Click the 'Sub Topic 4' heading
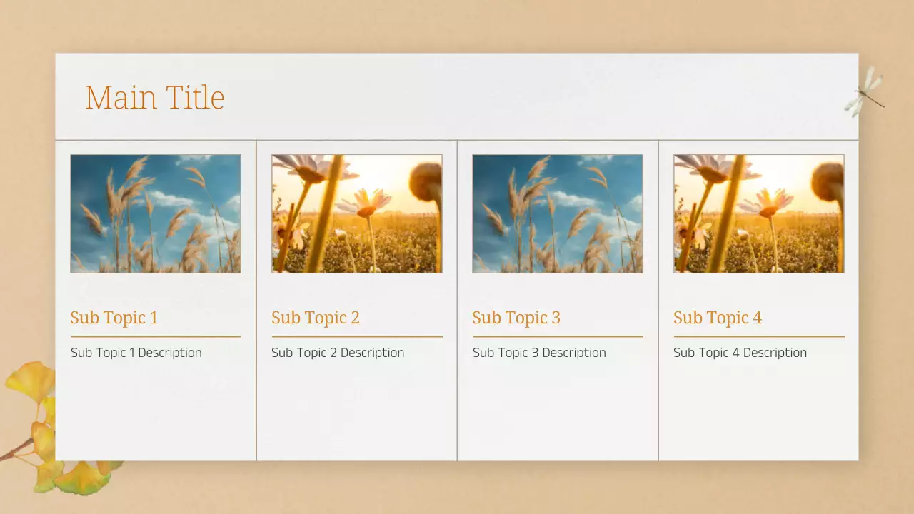 (x=718, y=318)
